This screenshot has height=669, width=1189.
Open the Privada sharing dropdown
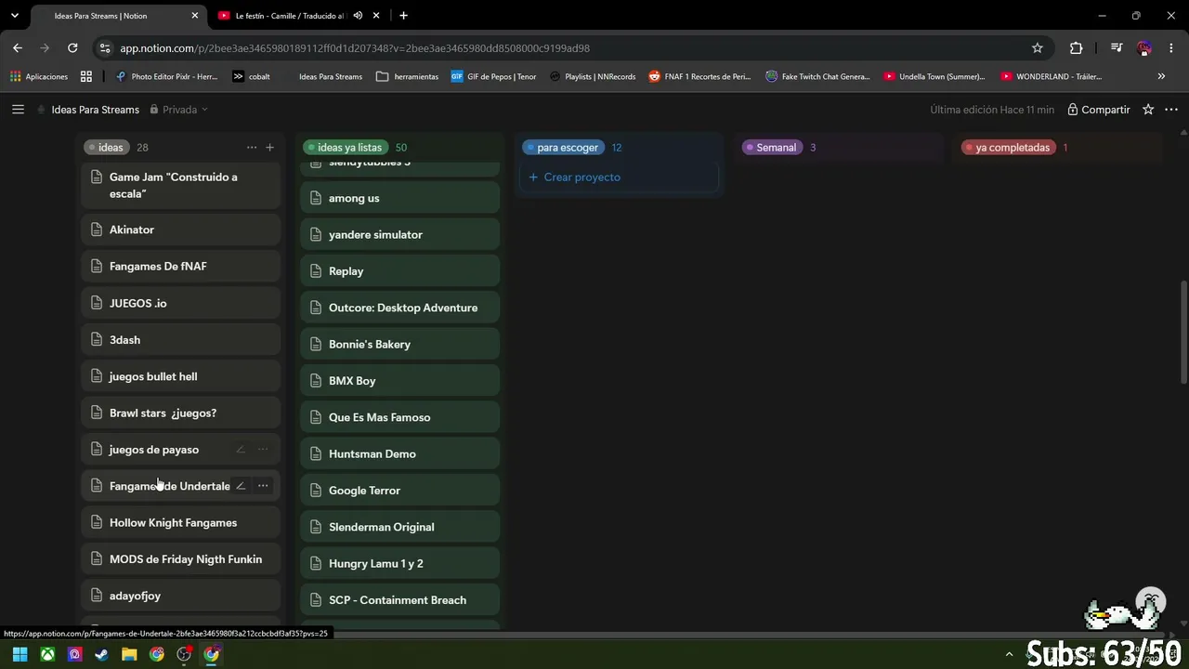pyautogui.click(x=178, y=110)
